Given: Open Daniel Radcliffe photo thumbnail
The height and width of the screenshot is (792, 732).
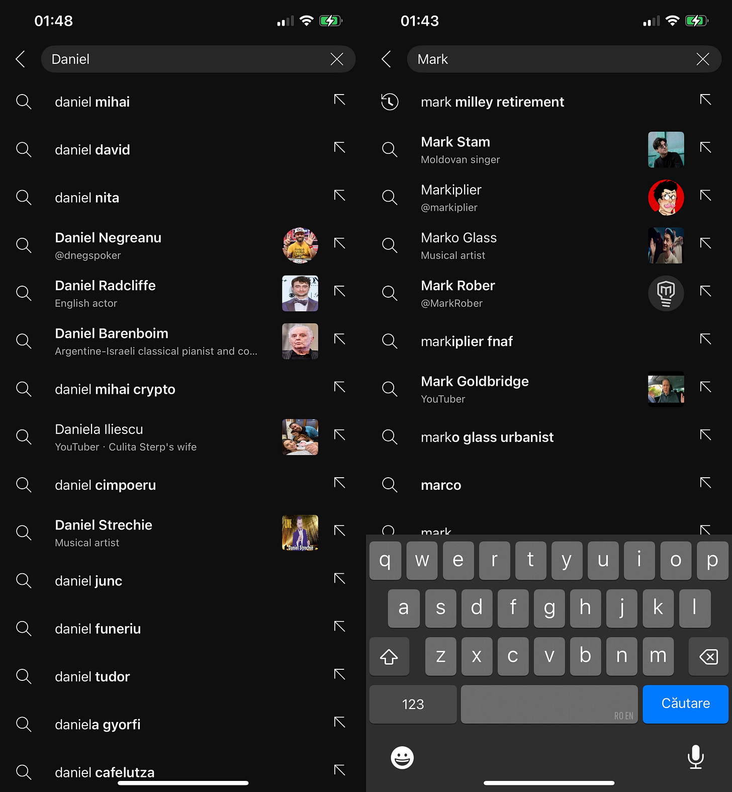Looking at the screenshot, I should pos(300,293).
